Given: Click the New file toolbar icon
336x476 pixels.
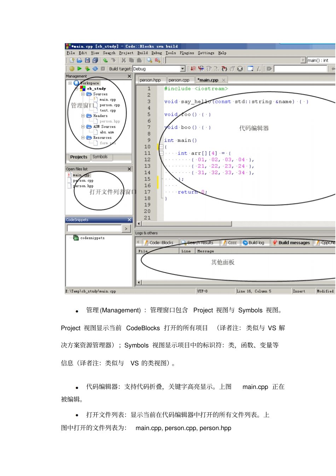Looking at the screenshot, I should 72,61.
